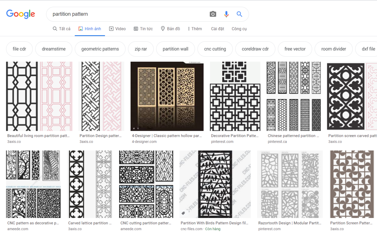Screen dimensions: 377x236
Task: Click the Google logo
Action: tap(20, 14)
